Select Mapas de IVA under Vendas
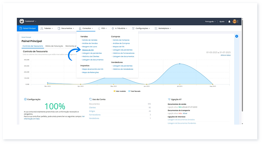The image size is (262, 144). pos(88,50)
